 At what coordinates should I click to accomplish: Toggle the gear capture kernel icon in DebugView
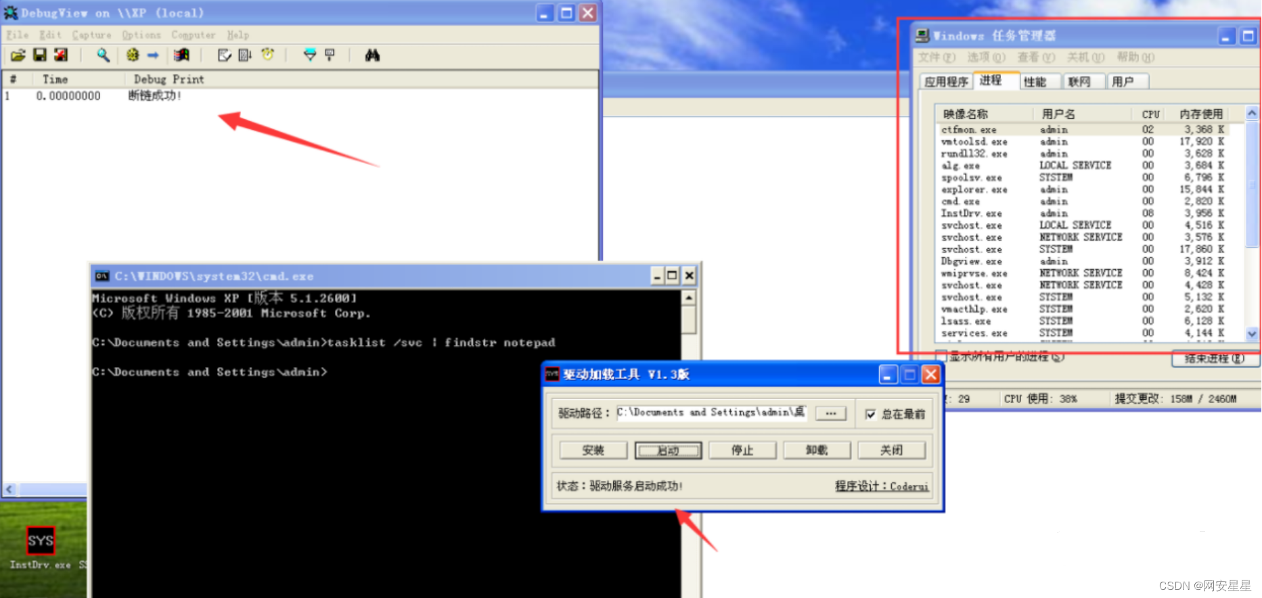click(133, 55)
